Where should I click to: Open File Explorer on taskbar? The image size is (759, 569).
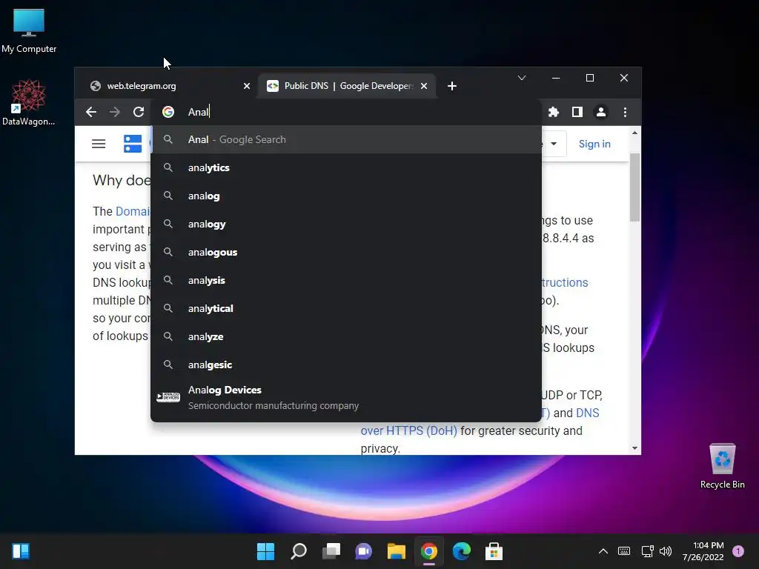click(397, 551)
